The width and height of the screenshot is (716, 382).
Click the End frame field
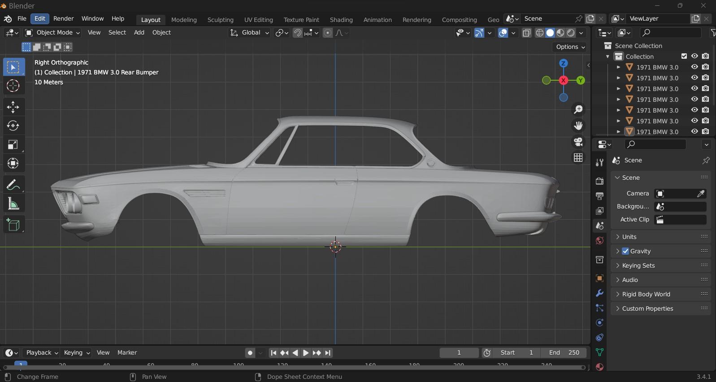click(x=564, y=353)
